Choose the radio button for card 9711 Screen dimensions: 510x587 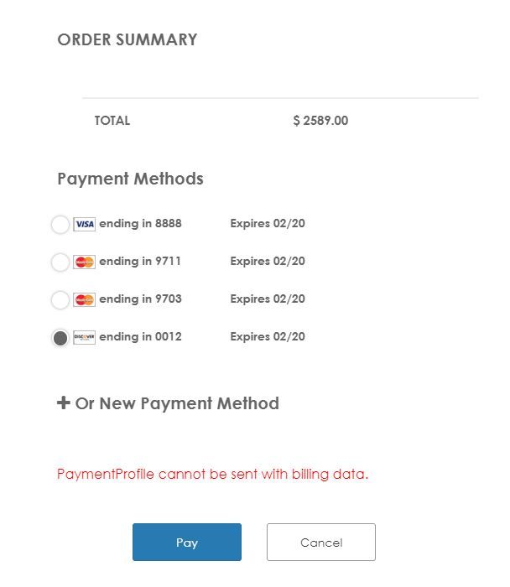click(x=60, y=262)
